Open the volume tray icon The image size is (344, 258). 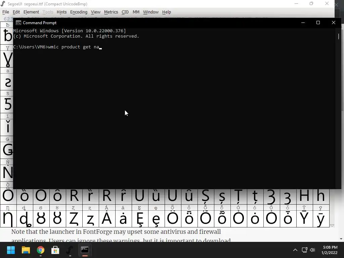pos(312,250)
